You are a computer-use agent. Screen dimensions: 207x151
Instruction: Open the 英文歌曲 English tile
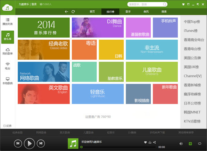(44, 94)
